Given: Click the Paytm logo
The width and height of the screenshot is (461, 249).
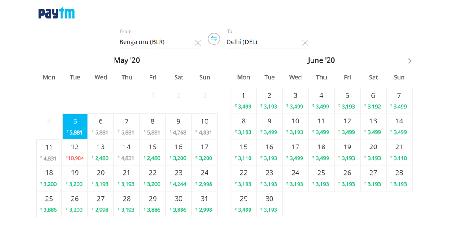Looking at the screenshot, I should pos(57,13).
